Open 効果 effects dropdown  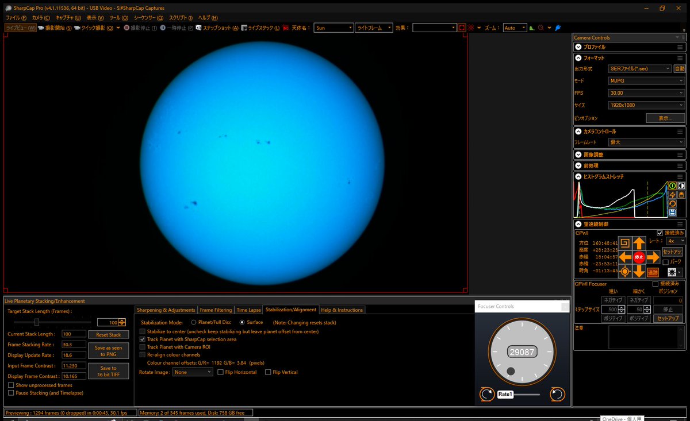coord(434,28)
